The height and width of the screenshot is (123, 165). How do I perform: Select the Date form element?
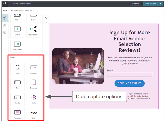tap(17, 69)
